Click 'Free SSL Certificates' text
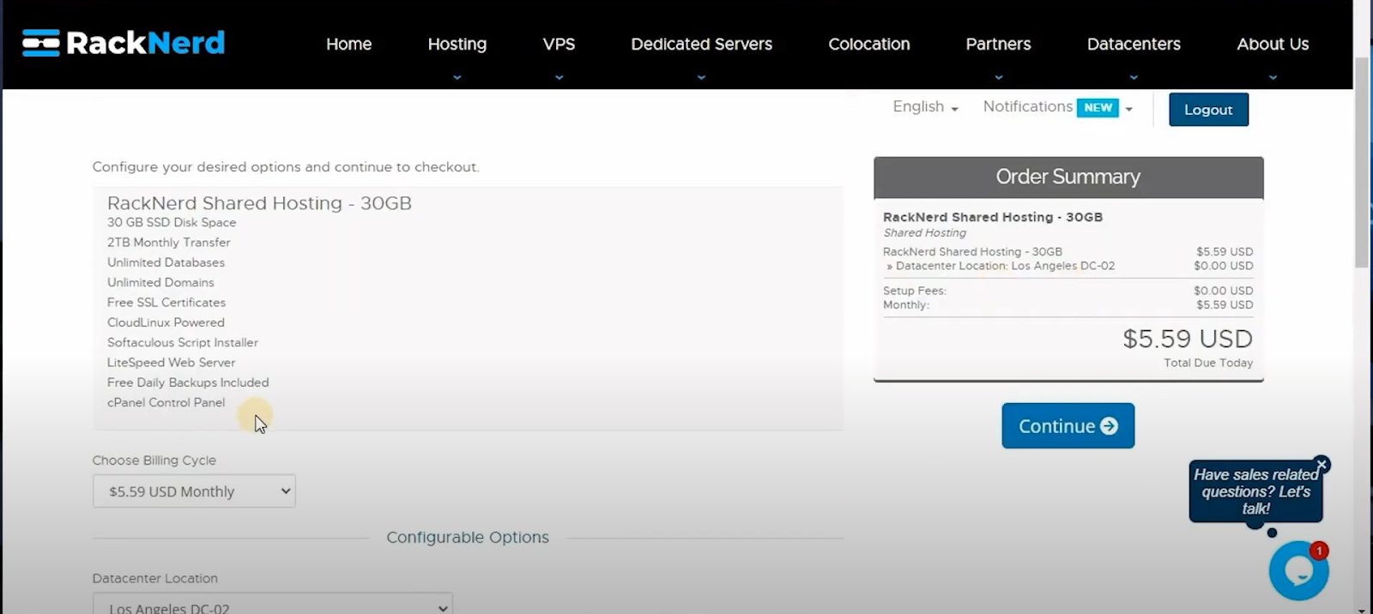Screen dimensions: 1373x614 pos(166,303)
